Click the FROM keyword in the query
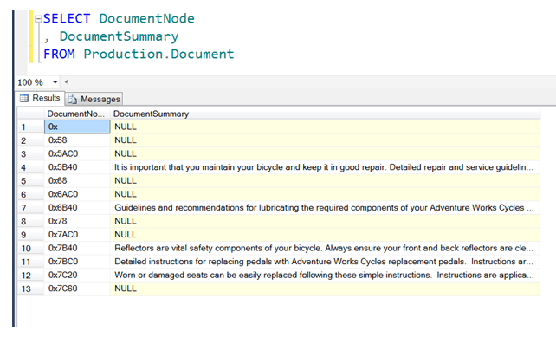 pos(59,54)
